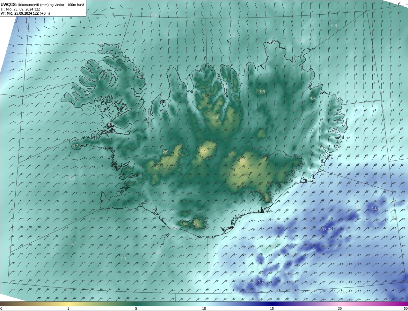Click the 3.9 value label on the map

pos(262,92)
